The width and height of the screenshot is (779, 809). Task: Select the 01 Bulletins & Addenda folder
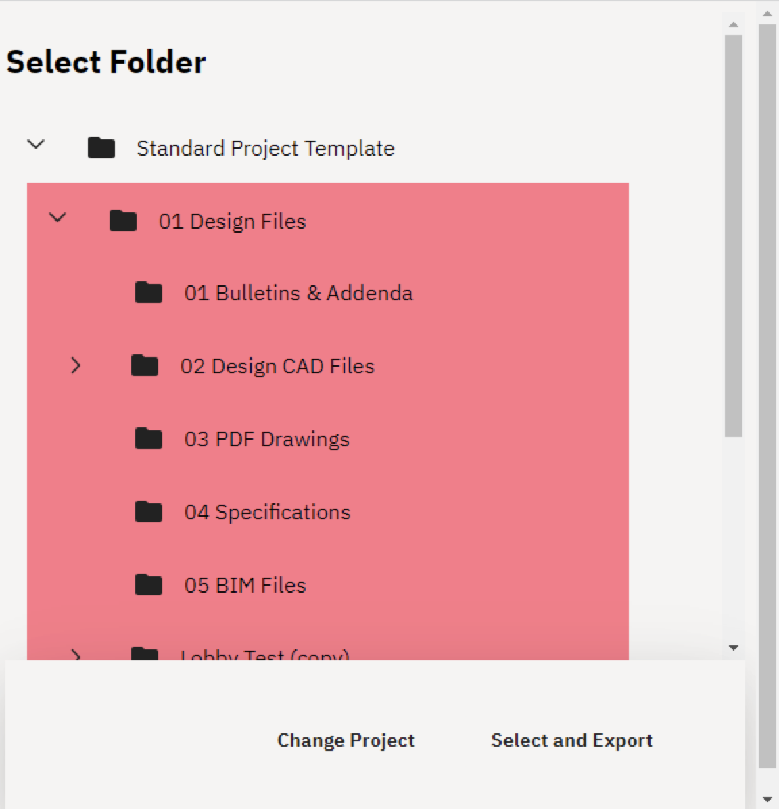[299, 292]
